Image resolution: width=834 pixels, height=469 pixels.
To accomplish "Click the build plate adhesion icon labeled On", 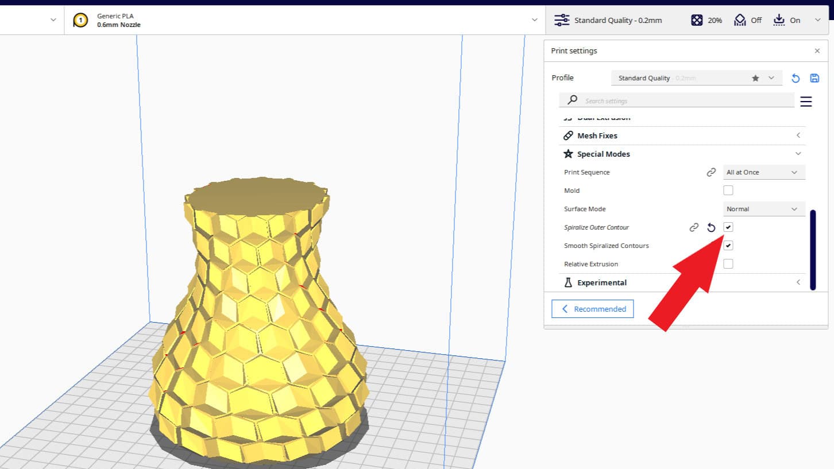I will (x=779, y=20).
